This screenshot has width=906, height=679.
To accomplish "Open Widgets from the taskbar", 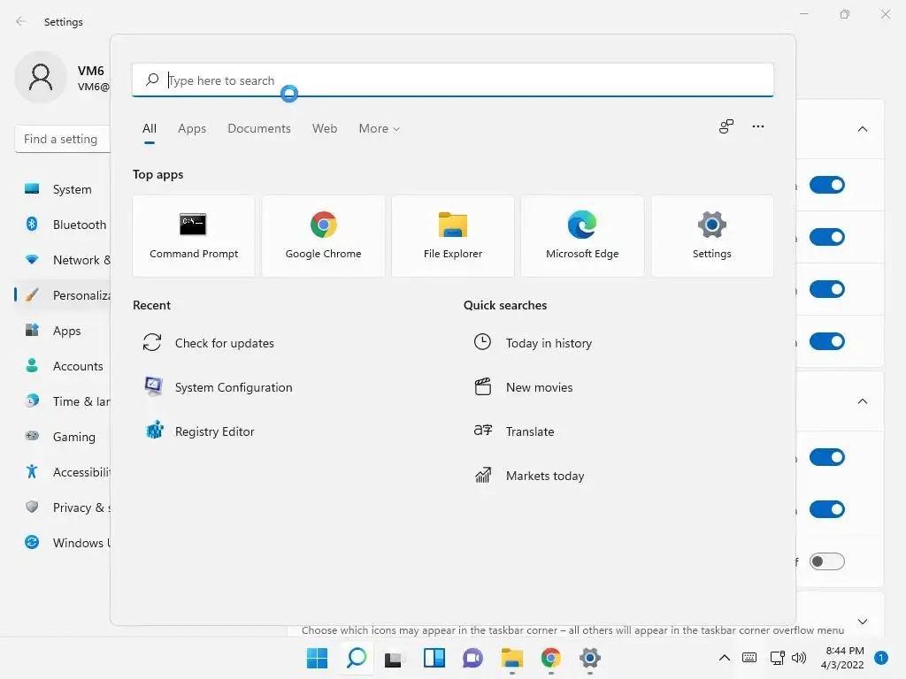I will pyautogui.click(x=434, y=658).
